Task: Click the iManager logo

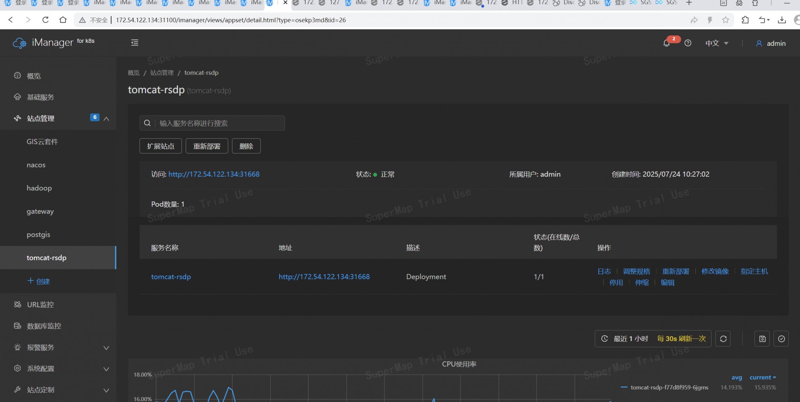Action: (x=53, y=42)
